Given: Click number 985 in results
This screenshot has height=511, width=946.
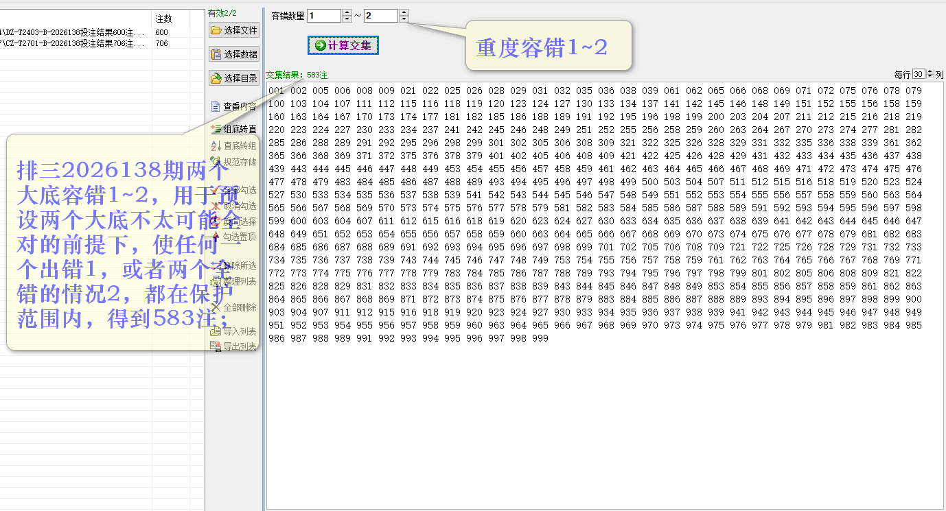Looking at the screenshot, I should (914, 325).
